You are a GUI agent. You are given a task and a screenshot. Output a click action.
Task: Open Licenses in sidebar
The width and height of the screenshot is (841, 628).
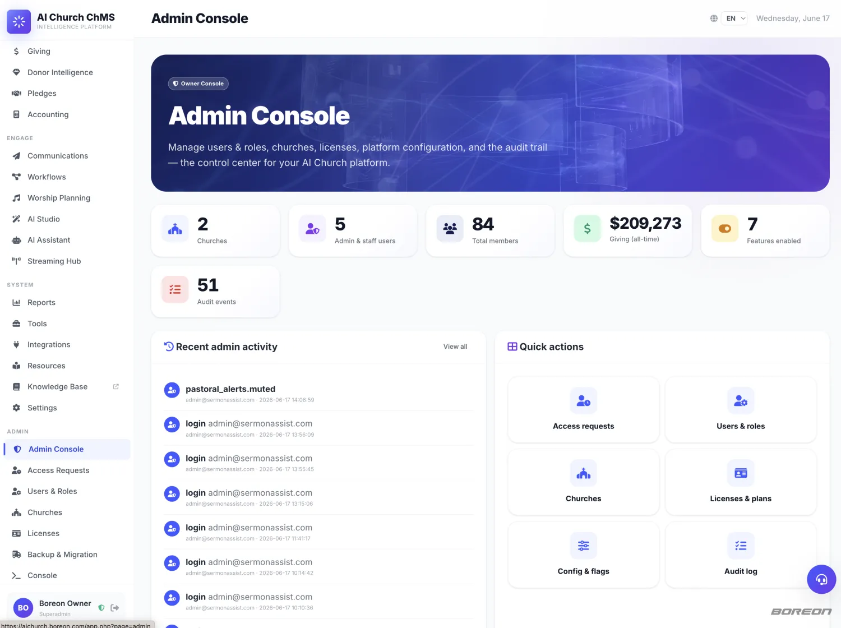point(67,533)
